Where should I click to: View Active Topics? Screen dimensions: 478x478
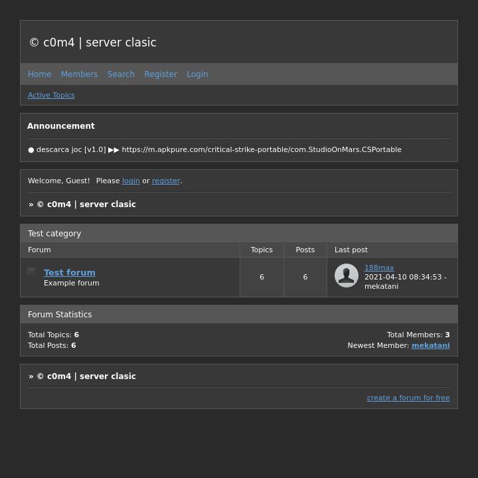(x=51, y=96)
